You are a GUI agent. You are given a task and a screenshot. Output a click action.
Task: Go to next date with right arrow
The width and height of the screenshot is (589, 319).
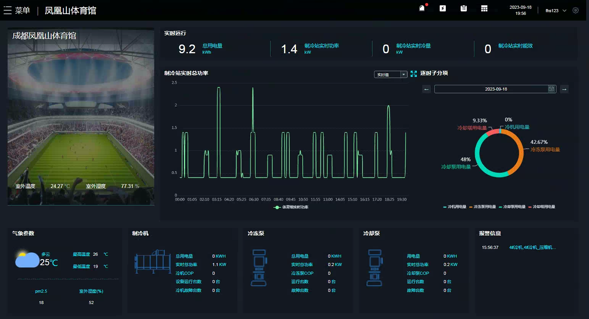pos(564,89)
